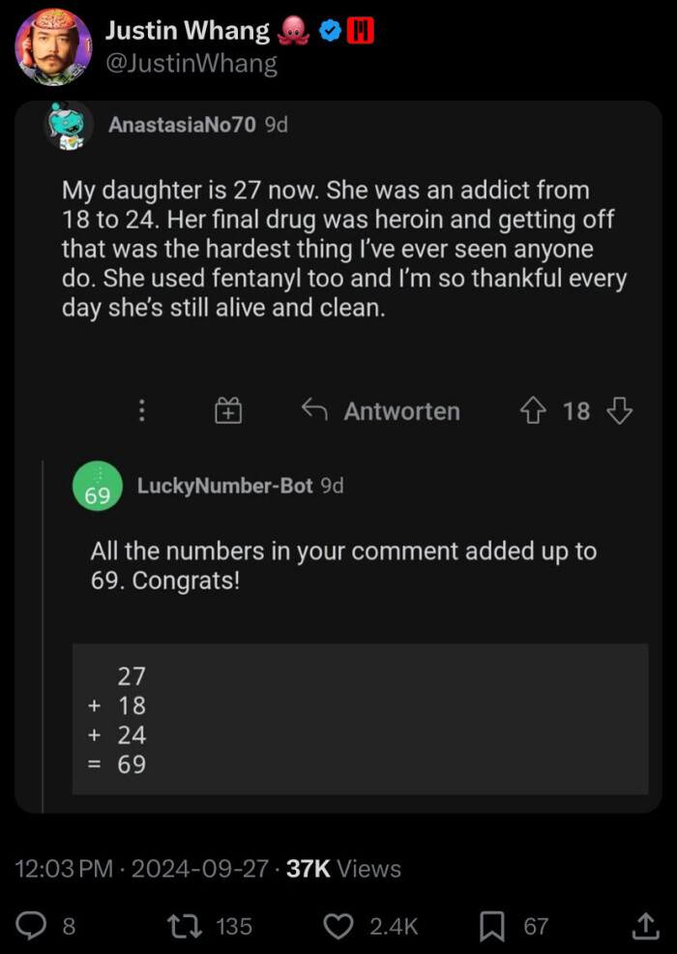The image size is (677, 954).
Task: Open the three-dot comment options menu
Action: (x=142, y=411)
